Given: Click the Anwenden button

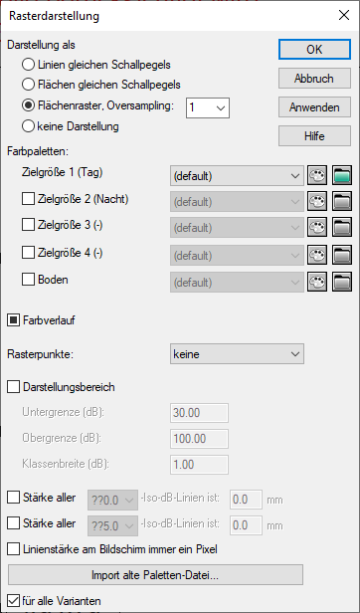Looking at the screenshot, I should point(314,107).
